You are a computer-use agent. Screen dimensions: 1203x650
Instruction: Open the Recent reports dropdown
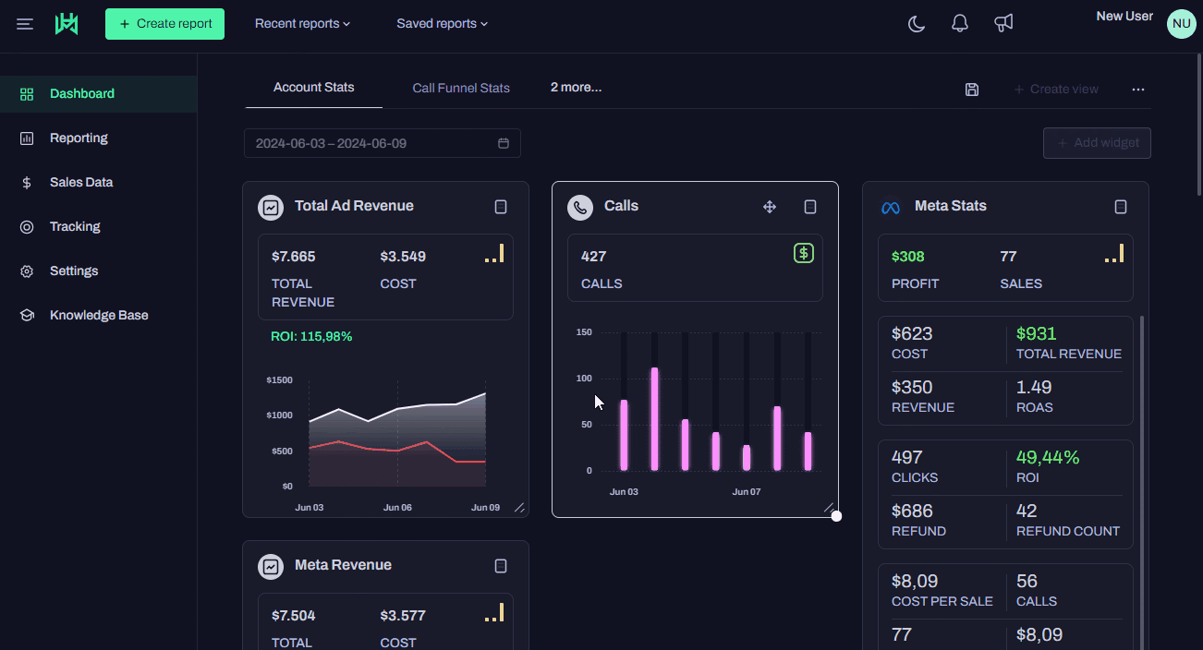point(302,23)
